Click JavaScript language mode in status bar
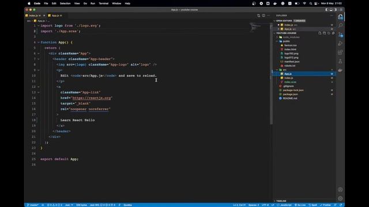 (x=284, y=205)
